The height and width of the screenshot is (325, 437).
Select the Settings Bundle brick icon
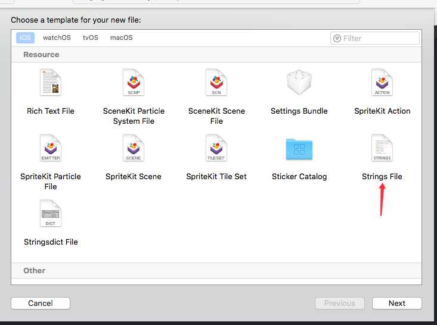coord(299,82)
